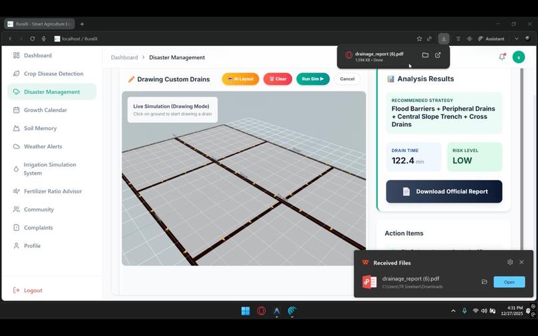Click browser toolbar lines icon beside downloads
Screen dimensions: 538x336
[458, 39]
